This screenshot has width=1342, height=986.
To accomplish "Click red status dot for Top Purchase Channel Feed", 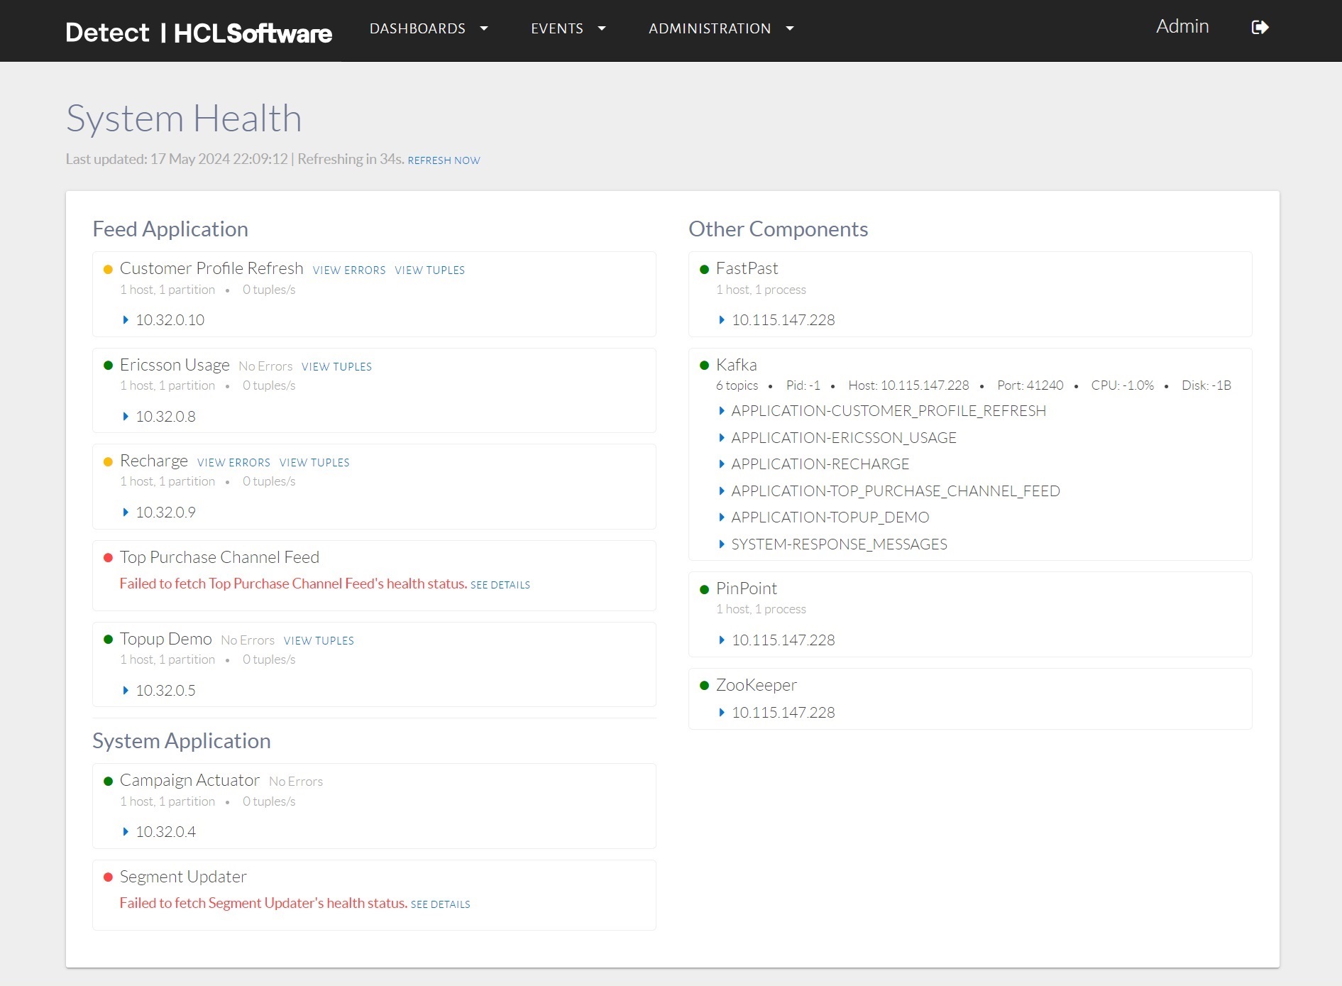I will tap(108, 558).
